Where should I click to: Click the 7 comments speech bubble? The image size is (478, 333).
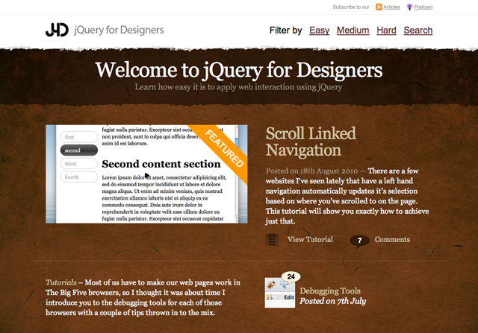click(360, 241)
